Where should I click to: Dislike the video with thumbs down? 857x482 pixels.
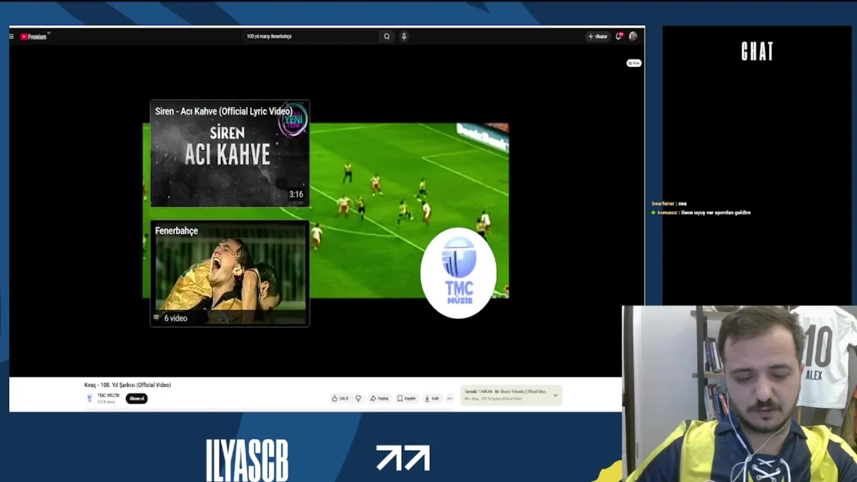pos(358,398)
